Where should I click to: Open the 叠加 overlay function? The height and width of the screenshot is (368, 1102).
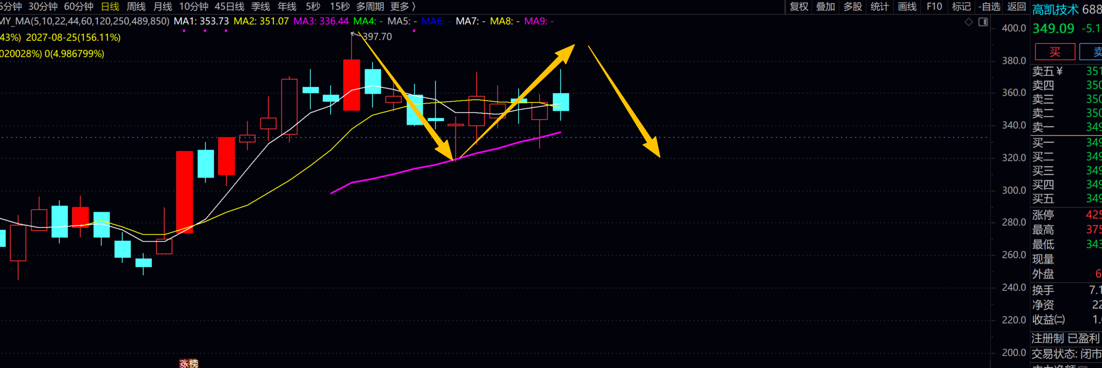(825, 7)
